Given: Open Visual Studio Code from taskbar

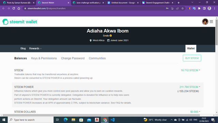Looking at the screenshot, I should click(112, 120).
